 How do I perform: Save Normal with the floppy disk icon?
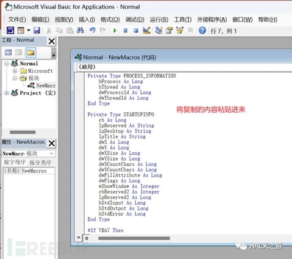click(37, 30)
